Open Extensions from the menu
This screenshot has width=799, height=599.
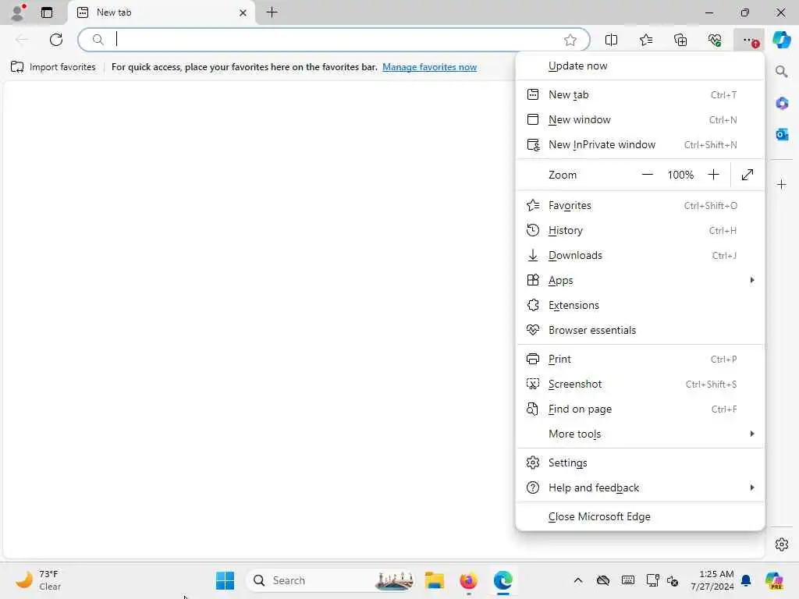(x=640, y=306)
